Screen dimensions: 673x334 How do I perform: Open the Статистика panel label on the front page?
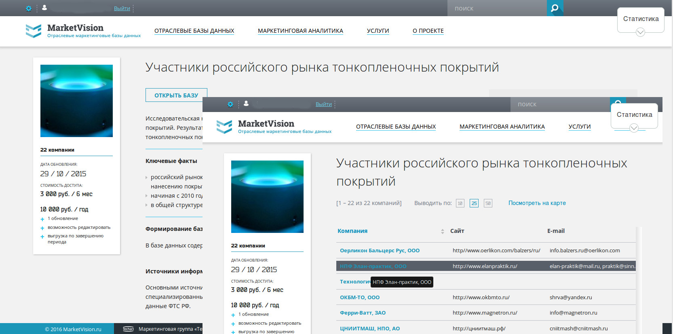[635, 115]
